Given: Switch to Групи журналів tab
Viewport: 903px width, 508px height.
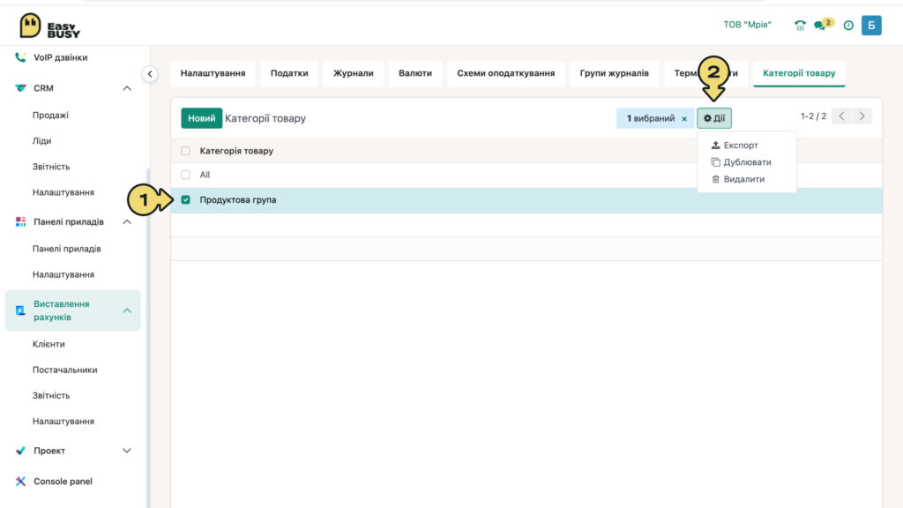Looking at the screenshot, I should (x=614, y=73).
